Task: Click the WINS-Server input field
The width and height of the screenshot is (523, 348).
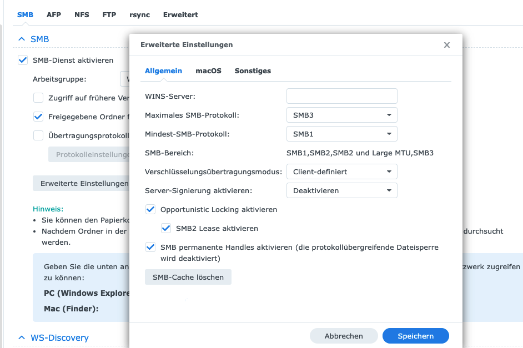Action: coord(341,96)
